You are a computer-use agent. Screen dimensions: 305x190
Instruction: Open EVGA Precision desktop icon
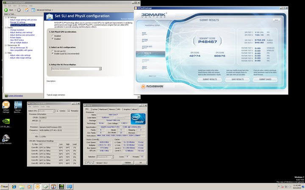point(6,139)
